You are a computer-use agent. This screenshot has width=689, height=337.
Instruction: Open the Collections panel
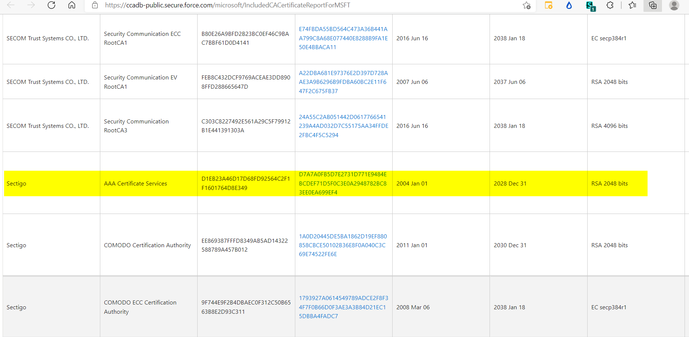coord(653,5)
